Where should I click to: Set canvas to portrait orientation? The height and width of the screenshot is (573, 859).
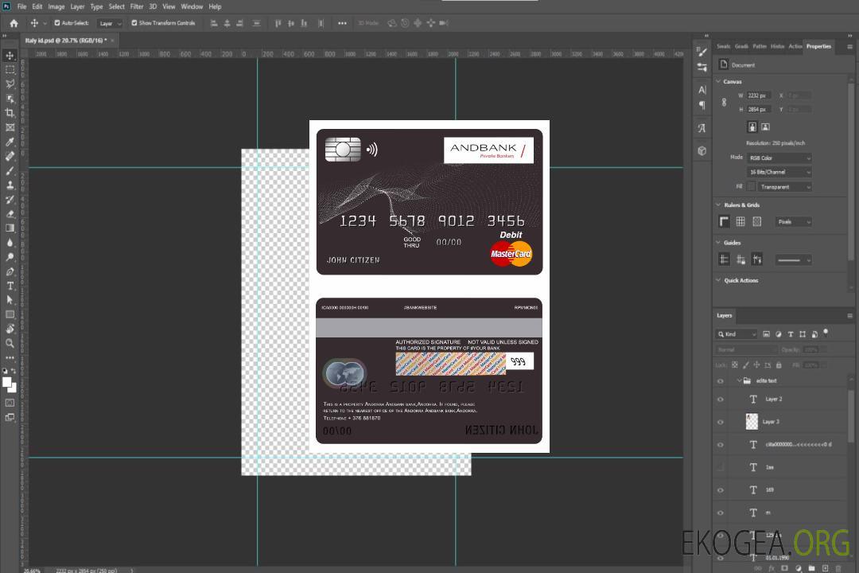click(x=752, y=127)
